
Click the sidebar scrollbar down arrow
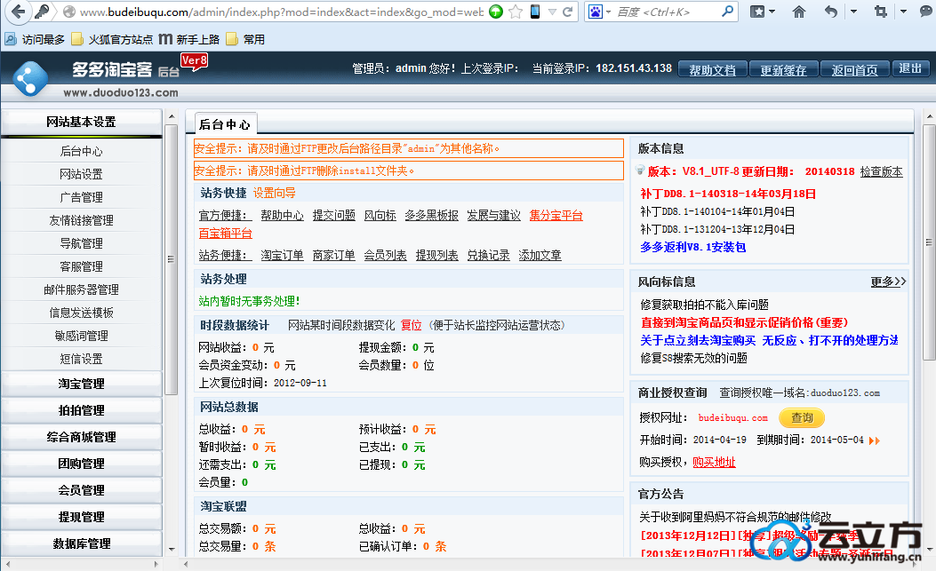pyautogui.click(x=172, y=550)
